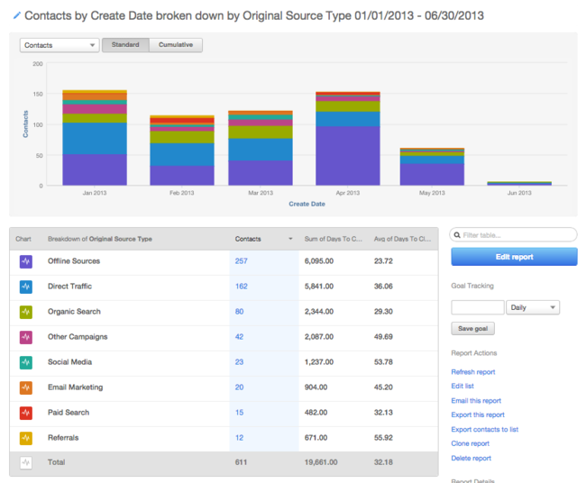The image size is (586, 483).
Task: Toggle the Direct Traffic chart icon
Action: point(25,287)
